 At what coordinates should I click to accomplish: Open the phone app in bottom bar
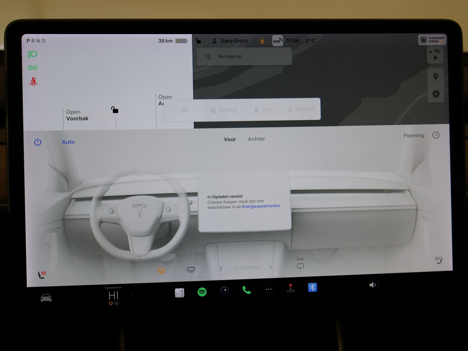point(246,290)
